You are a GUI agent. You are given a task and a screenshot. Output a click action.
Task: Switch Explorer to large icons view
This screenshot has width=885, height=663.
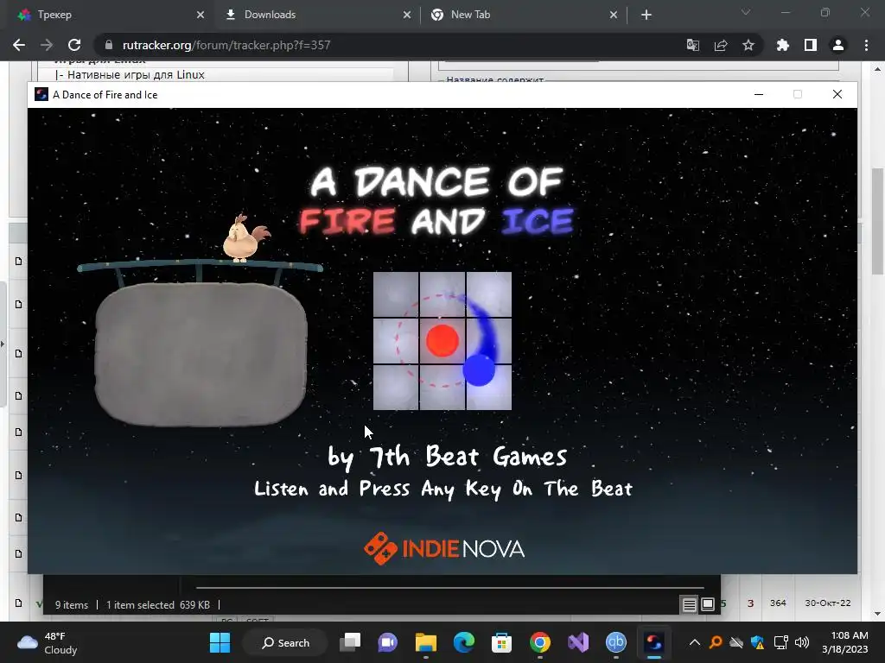coord(707,604)
